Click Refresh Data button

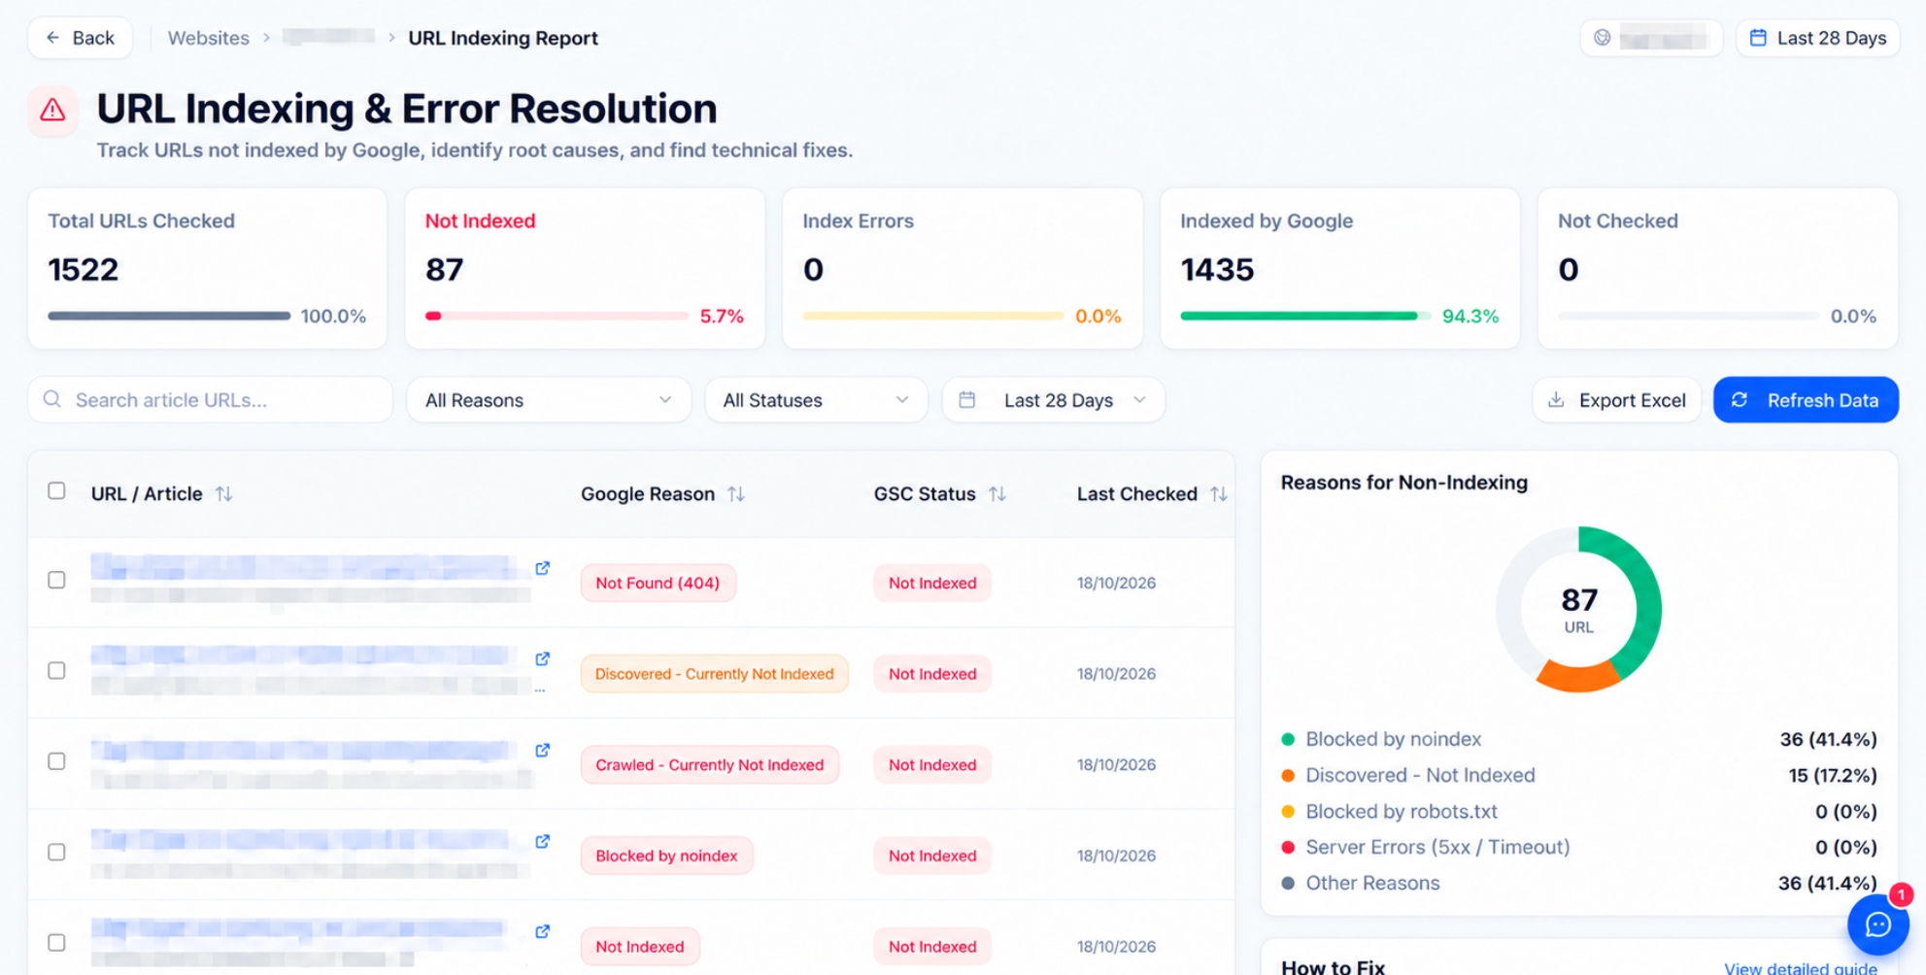coord(1806,400)
